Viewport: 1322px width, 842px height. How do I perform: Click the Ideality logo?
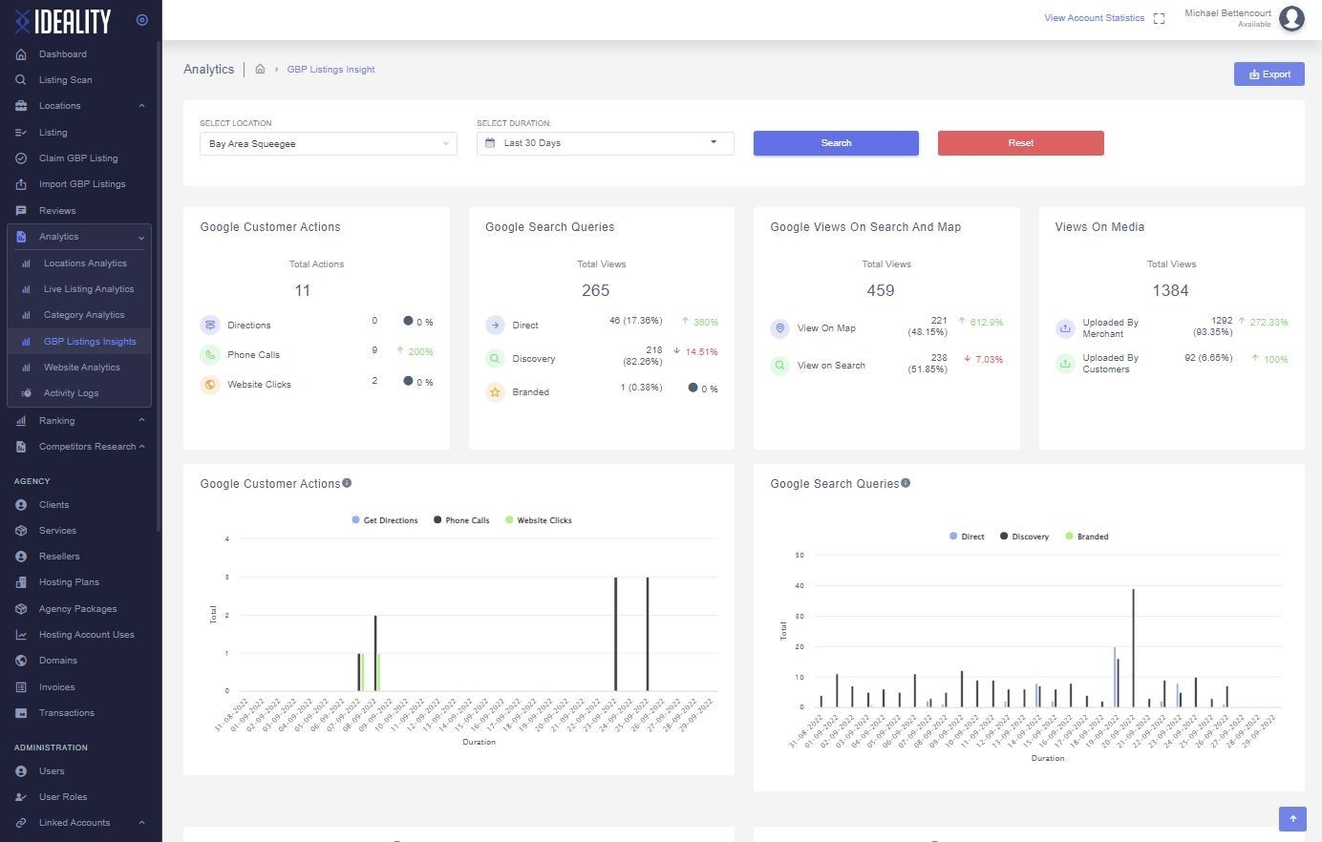63,20
